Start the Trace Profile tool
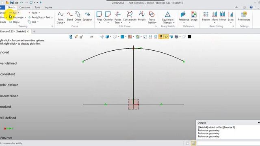Screen dimensions: 260x146 coord(152,17)
